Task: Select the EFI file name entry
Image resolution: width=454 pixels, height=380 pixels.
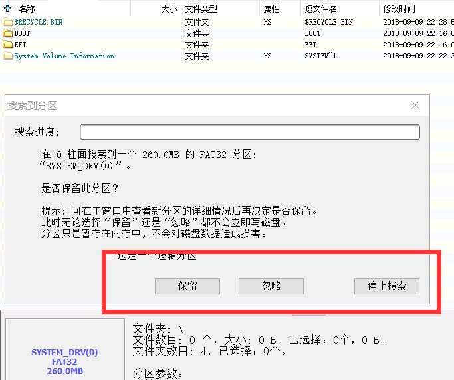Action: [x=20, y=45]
